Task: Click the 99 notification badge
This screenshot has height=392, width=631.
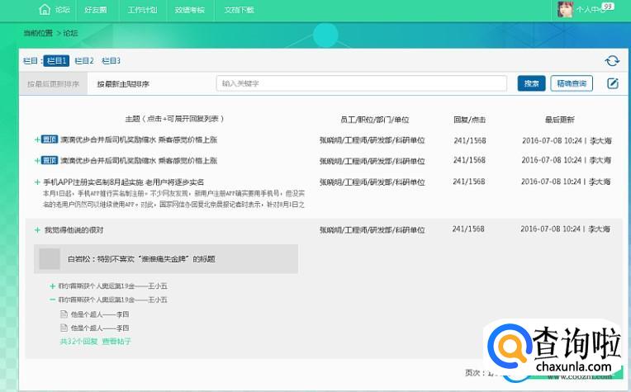Action: (608, 6)
